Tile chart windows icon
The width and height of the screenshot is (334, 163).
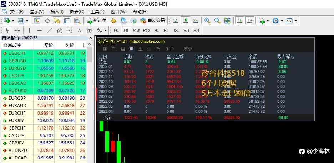click(227, 21)
